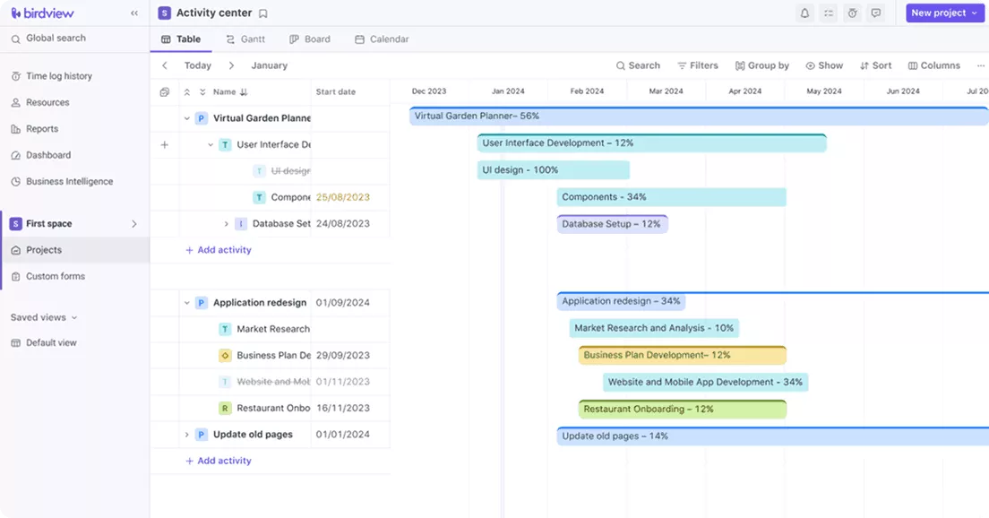Click Add activity under Virtual Garden Planner
989x518 pixels.
click(219, 250)
